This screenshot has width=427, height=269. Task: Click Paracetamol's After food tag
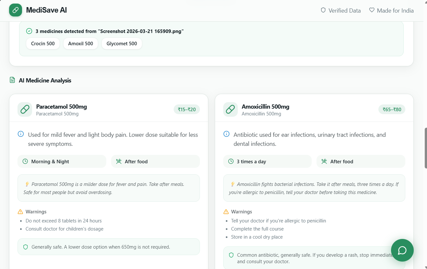pyautogui.click(x=155, y=161)
